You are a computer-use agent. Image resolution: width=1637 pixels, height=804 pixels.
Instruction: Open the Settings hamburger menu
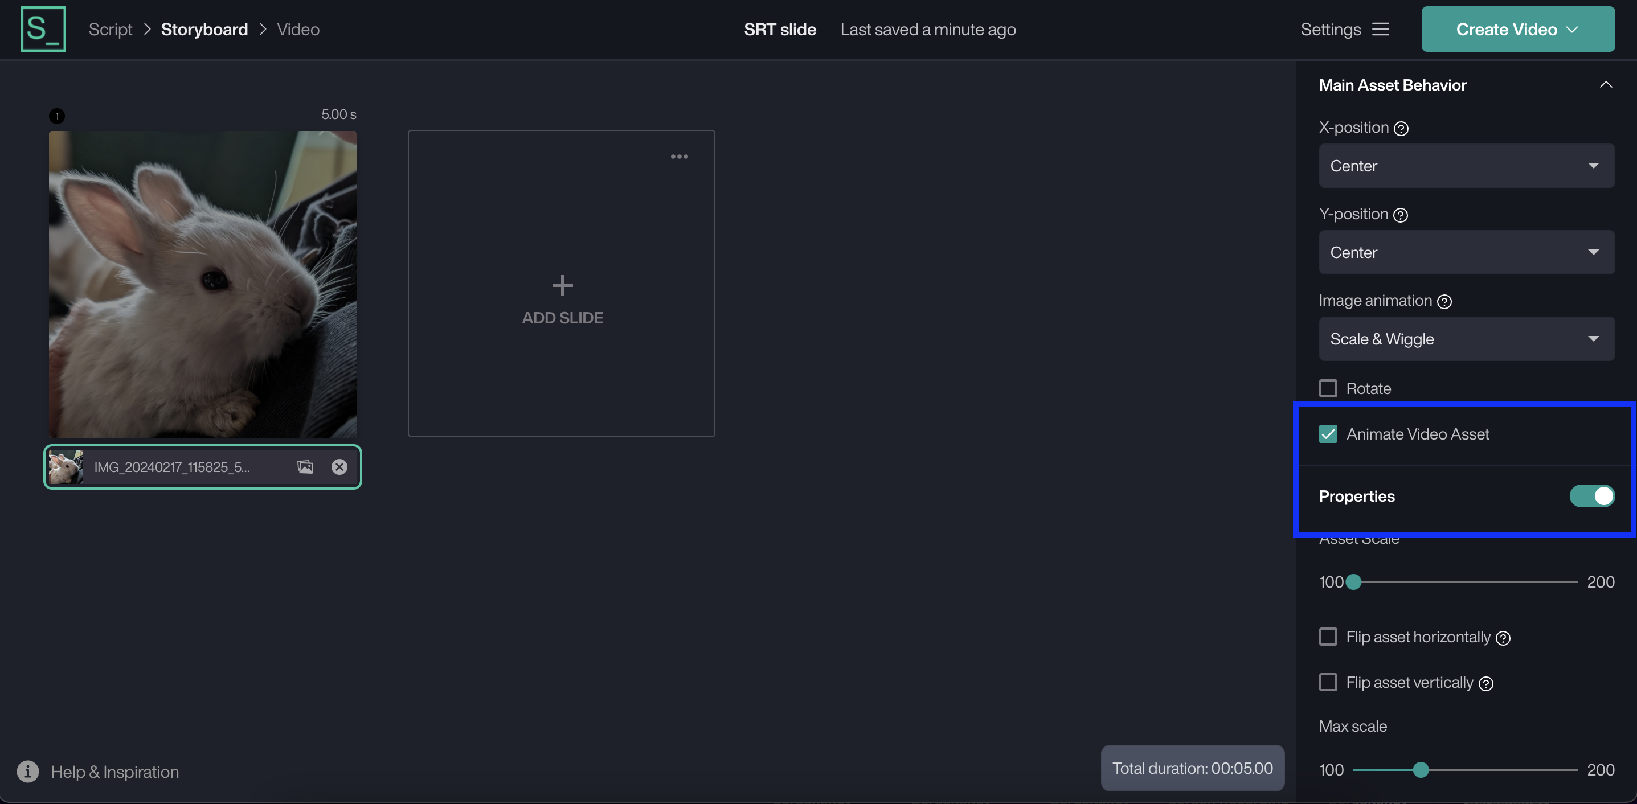point(1381,28)
